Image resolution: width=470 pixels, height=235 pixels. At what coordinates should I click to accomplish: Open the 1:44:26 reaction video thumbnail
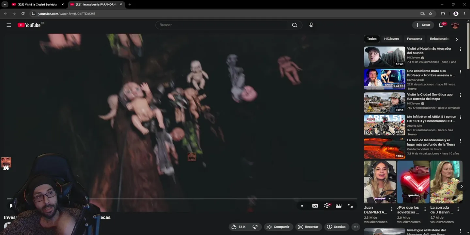384,79
